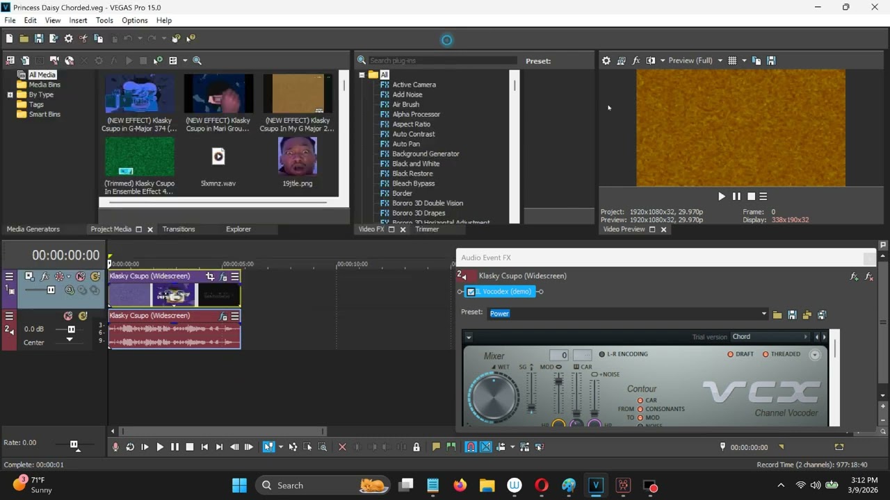Screen dimensions: 890x500
Task: Adjust the video track 1 level slider
Action: pyautogui.click(x=51, y=290)
